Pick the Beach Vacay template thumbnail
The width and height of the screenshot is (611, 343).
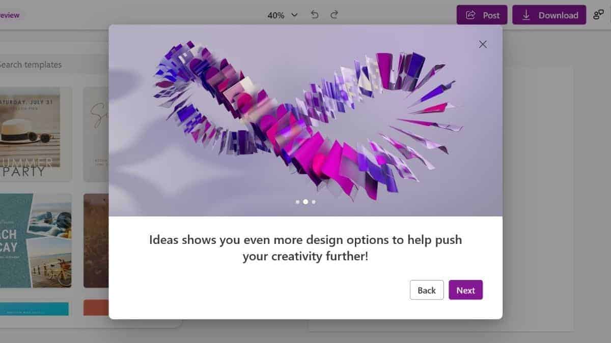pos(35,240)
